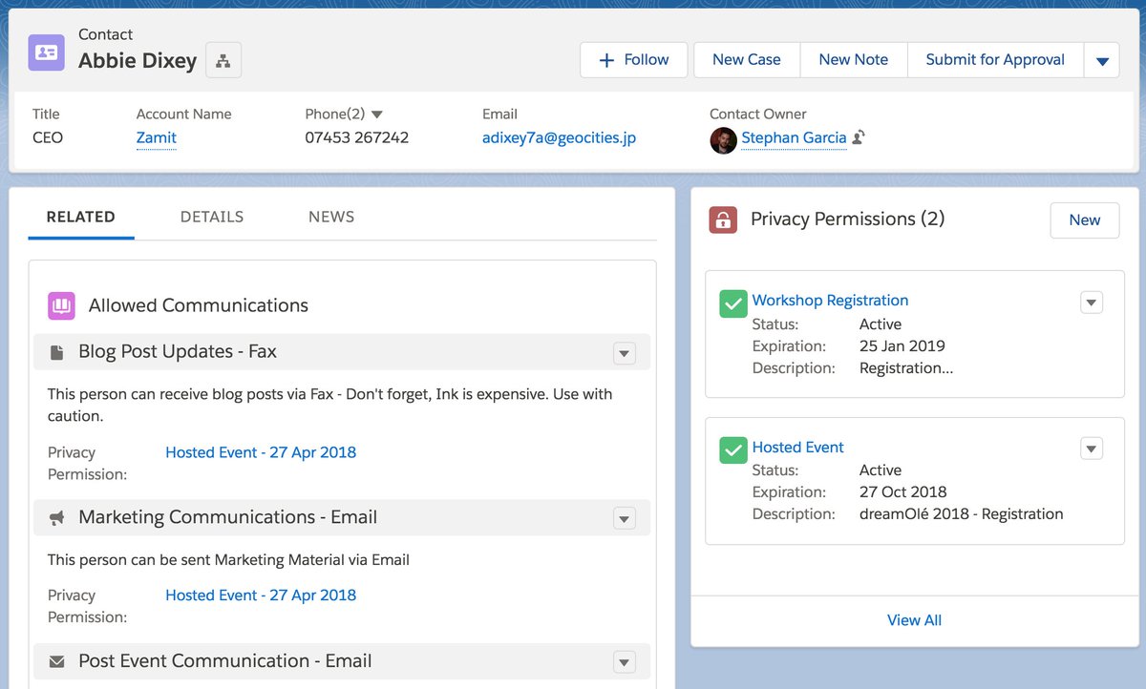Viewport: 1146px width, 689px height.
Task: Open the Hosted Event card dropdown
Action: point(1092,449)
